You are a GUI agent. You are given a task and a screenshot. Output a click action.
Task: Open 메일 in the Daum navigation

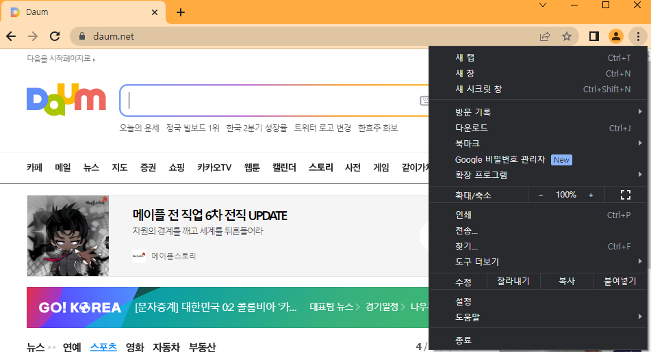(63, 167)
